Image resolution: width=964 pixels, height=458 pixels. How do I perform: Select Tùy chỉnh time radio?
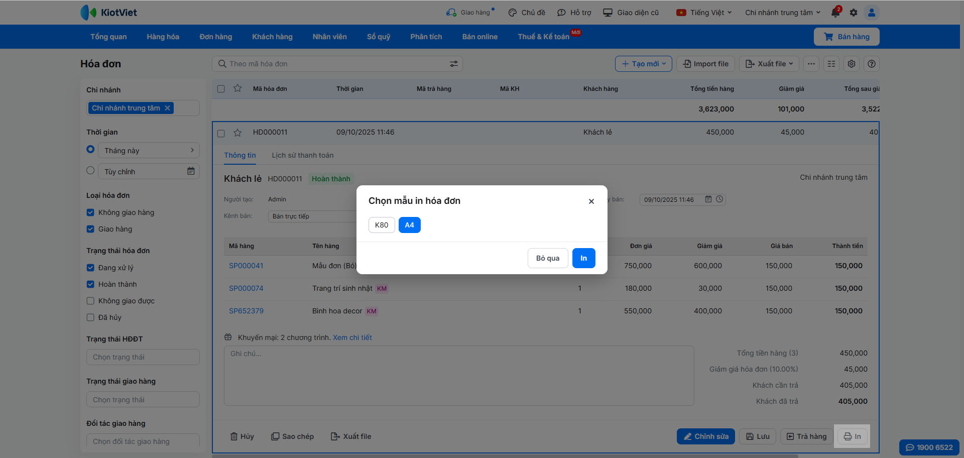pos(90,170)
